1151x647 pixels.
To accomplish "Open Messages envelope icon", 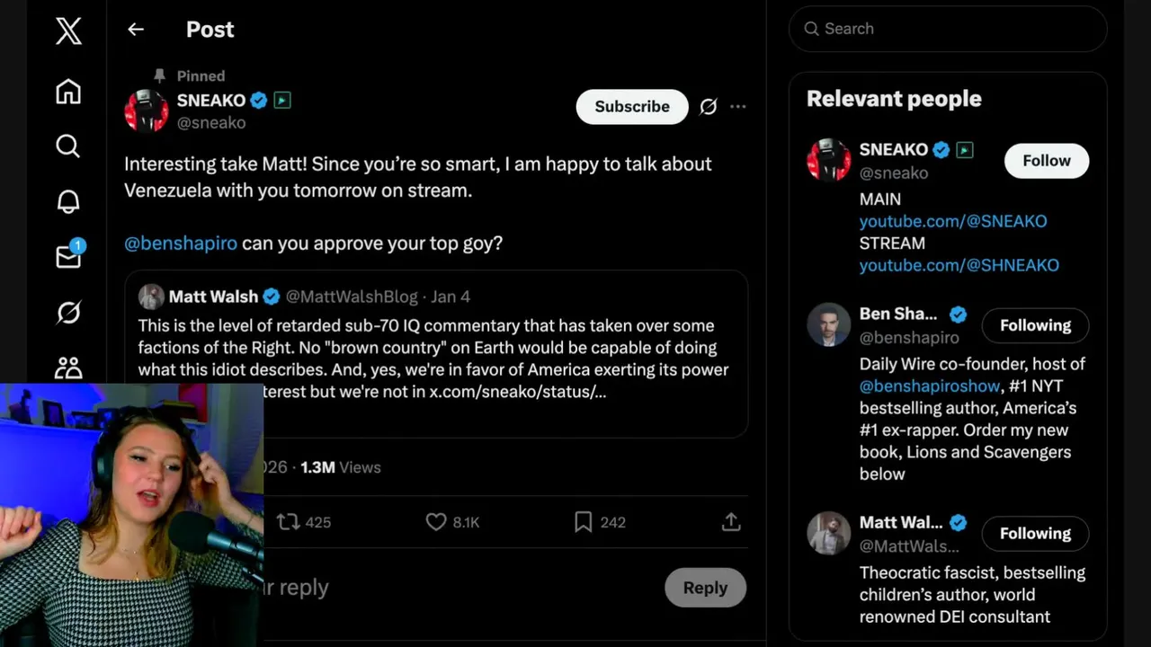I will click(68, 256).
